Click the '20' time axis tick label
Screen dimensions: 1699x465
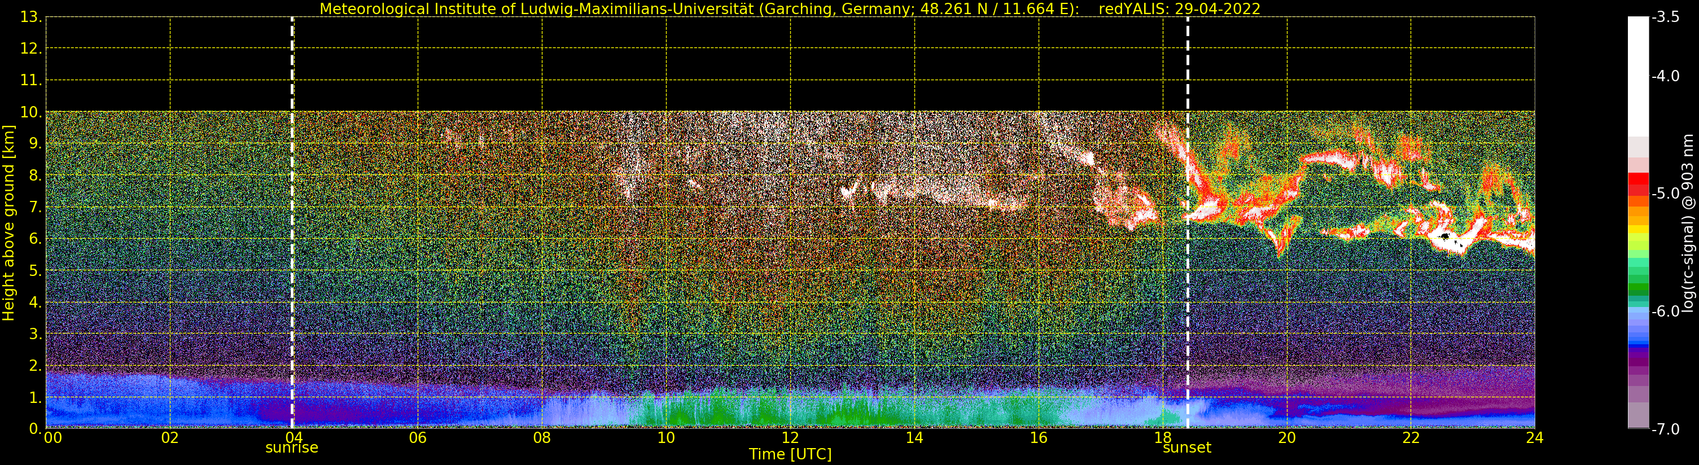point(1287,438)
